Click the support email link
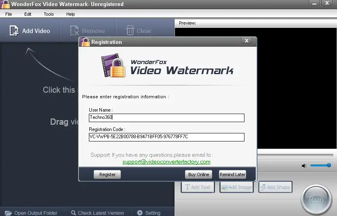The height and width of the screenshot is (216, 337). tap(166, 162)
